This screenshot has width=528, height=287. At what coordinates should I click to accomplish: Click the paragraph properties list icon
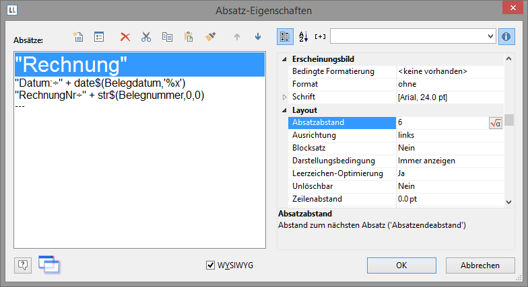tap(98, 37)
